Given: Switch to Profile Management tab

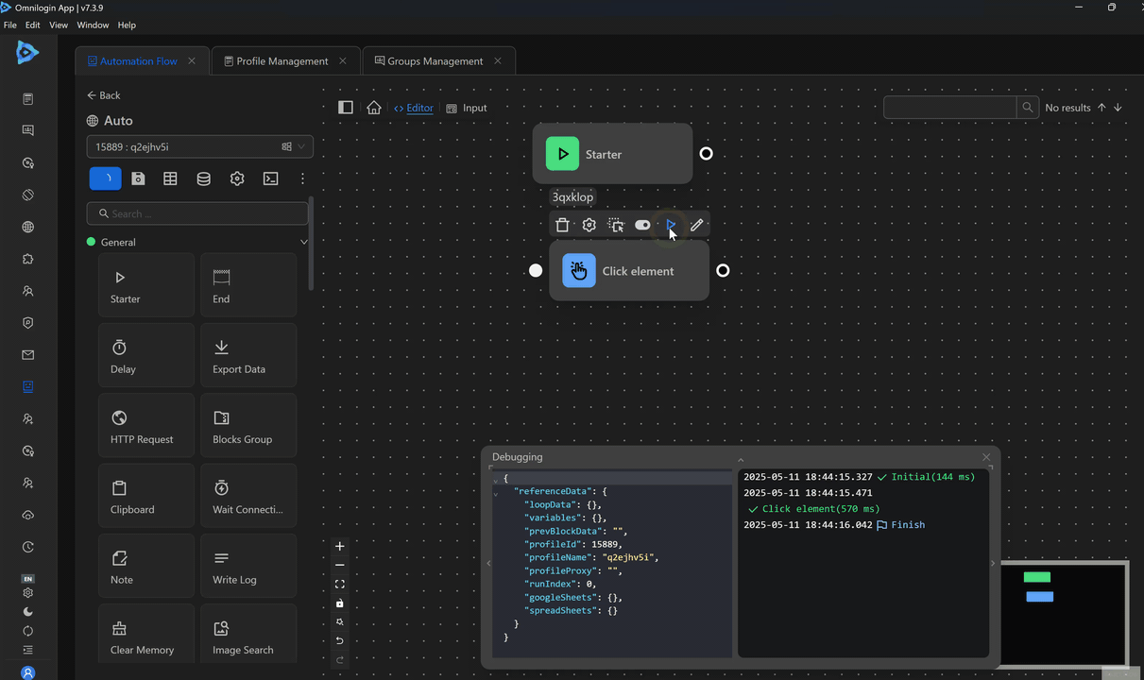Looking at the screenshot, I should [282, 61].
